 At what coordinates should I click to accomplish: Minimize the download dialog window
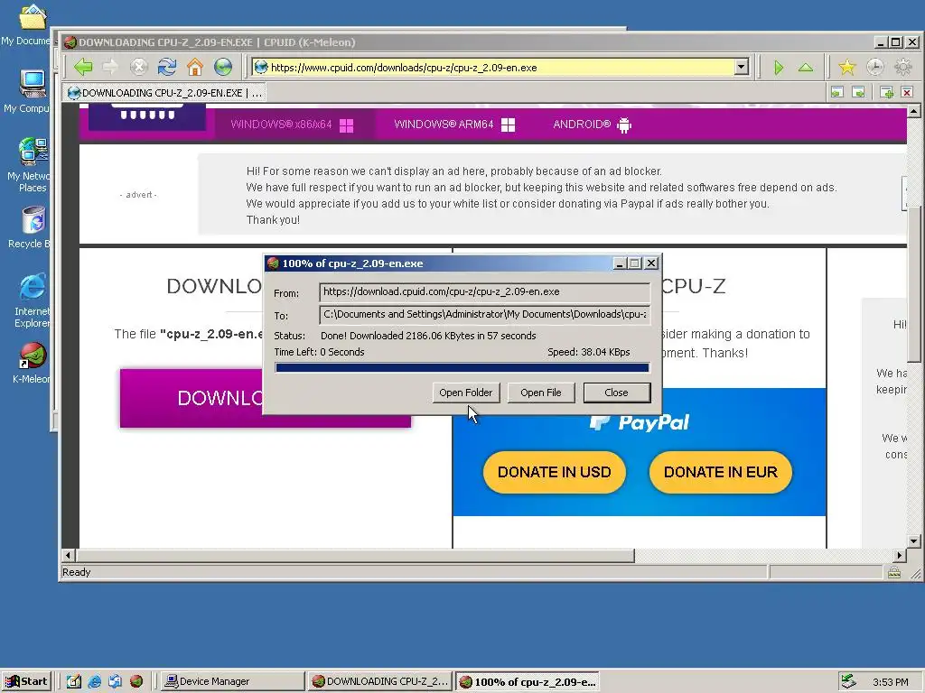click(x=619, y=263)
